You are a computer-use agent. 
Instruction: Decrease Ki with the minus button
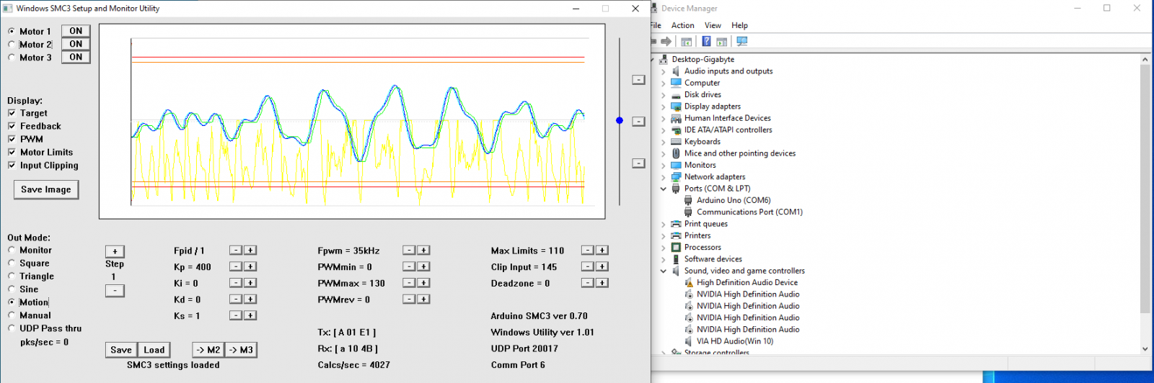[236, 283]
